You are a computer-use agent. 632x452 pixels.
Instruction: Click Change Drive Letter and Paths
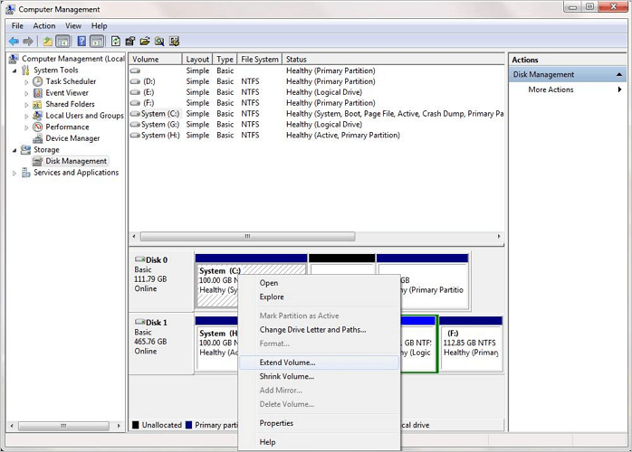(x=312, y=330)
